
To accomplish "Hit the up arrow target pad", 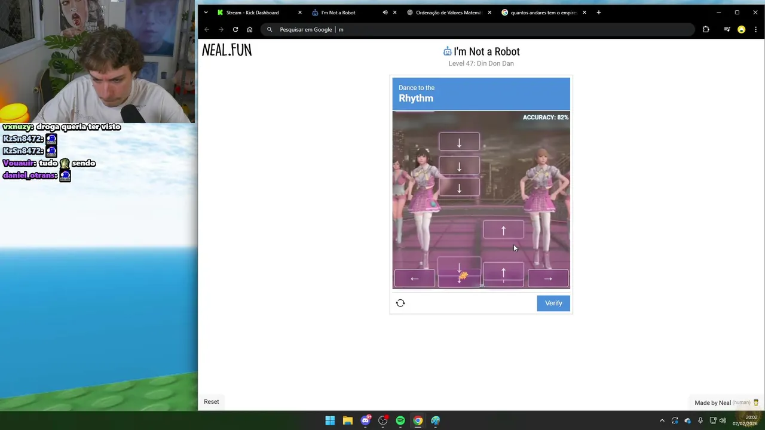I will pyautogui.click(x=503, y=278).
